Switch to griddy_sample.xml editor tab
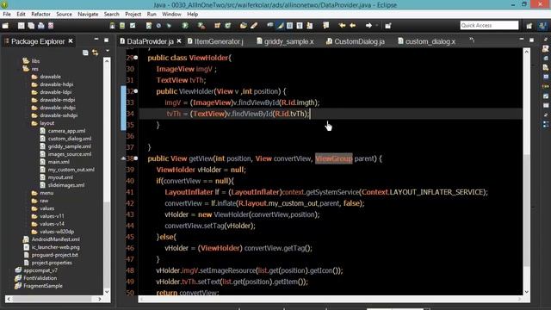This screenshot has height=310, width=551. click(x=285, y=41)
